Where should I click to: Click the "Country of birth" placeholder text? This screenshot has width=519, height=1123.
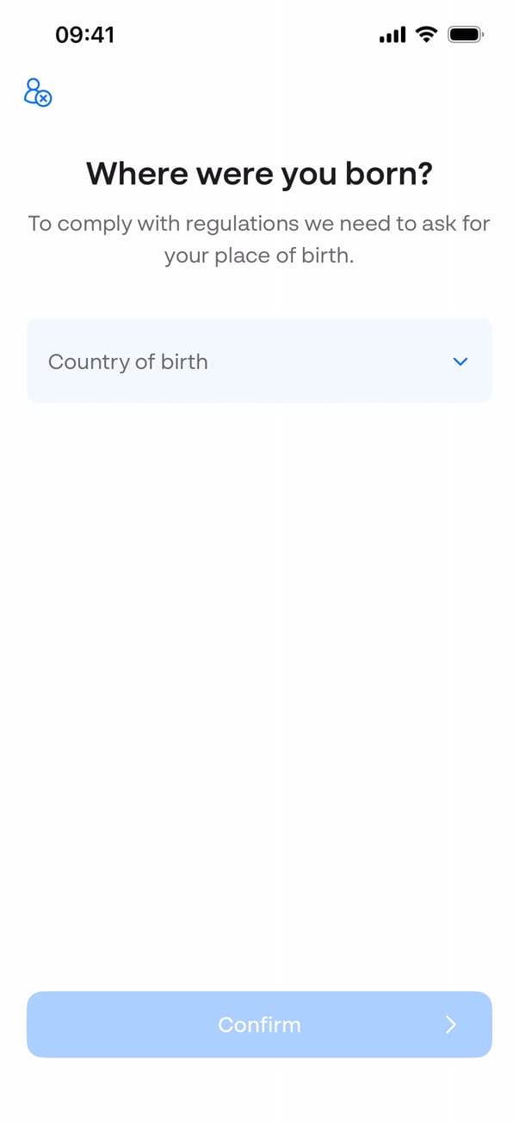point(128,362)
